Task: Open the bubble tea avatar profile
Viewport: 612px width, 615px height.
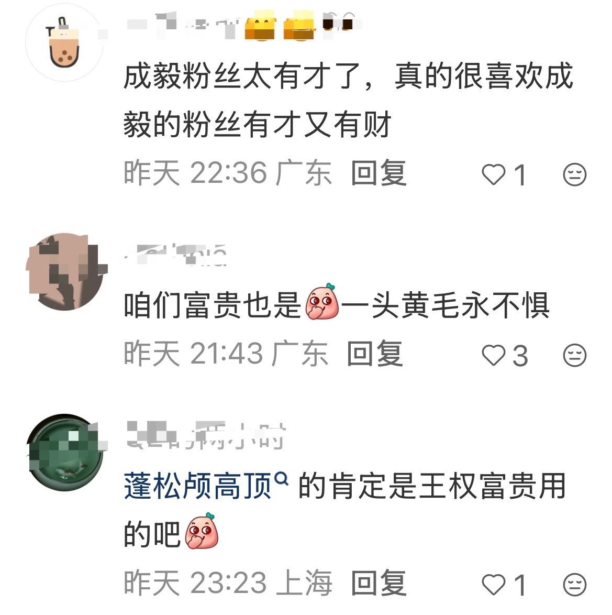Action: point(64,43)
